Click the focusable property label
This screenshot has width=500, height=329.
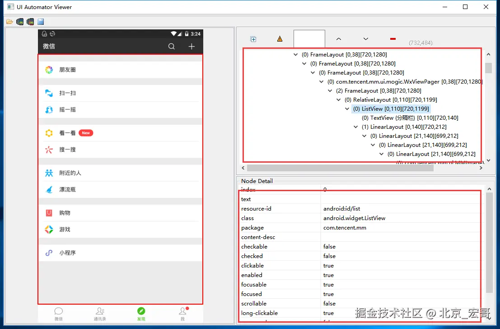click(253, 284)
